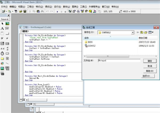Select the PictureBox control in toolbox
This screenshot has height=113, width=160.
tap(7, 24)
